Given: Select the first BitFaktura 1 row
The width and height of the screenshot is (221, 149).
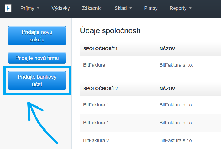Looking at the screenshot, I should 96,105.
